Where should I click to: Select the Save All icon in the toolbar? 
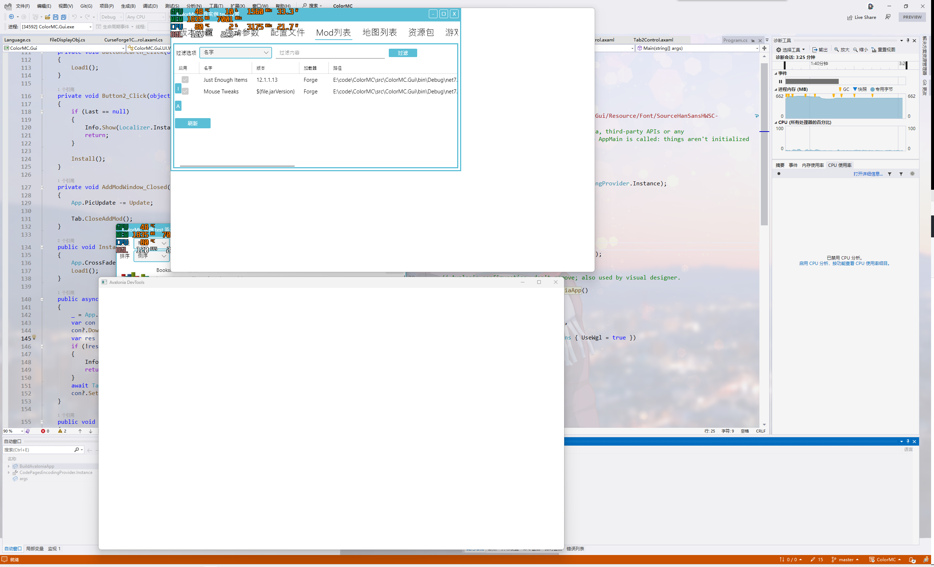[64, 17]
